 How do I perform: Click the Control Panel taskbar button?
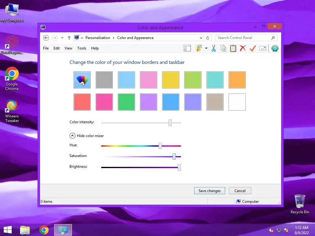click(x=63, y=230)
